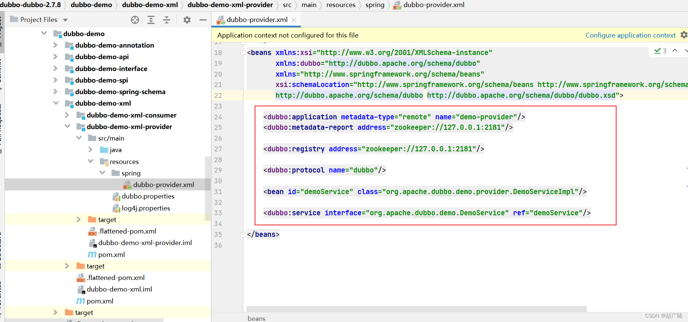
Task: Click line number 24 in the gutter
Action: (x=218, y=117)
